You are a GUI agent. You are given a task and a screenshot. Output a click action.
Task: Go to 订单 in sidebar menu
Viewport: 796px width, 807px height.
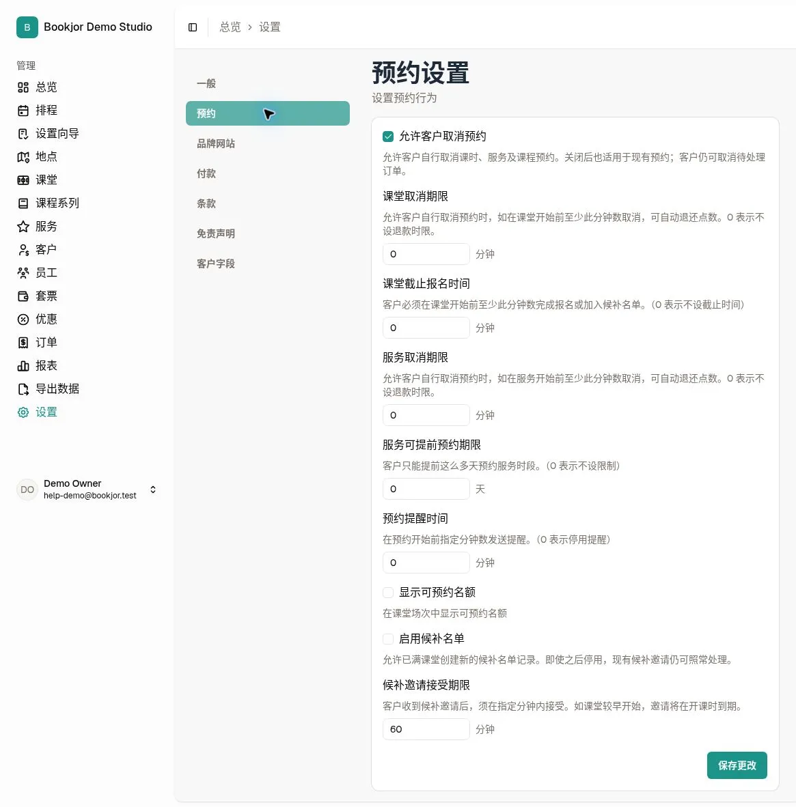(x=46, y=342)
